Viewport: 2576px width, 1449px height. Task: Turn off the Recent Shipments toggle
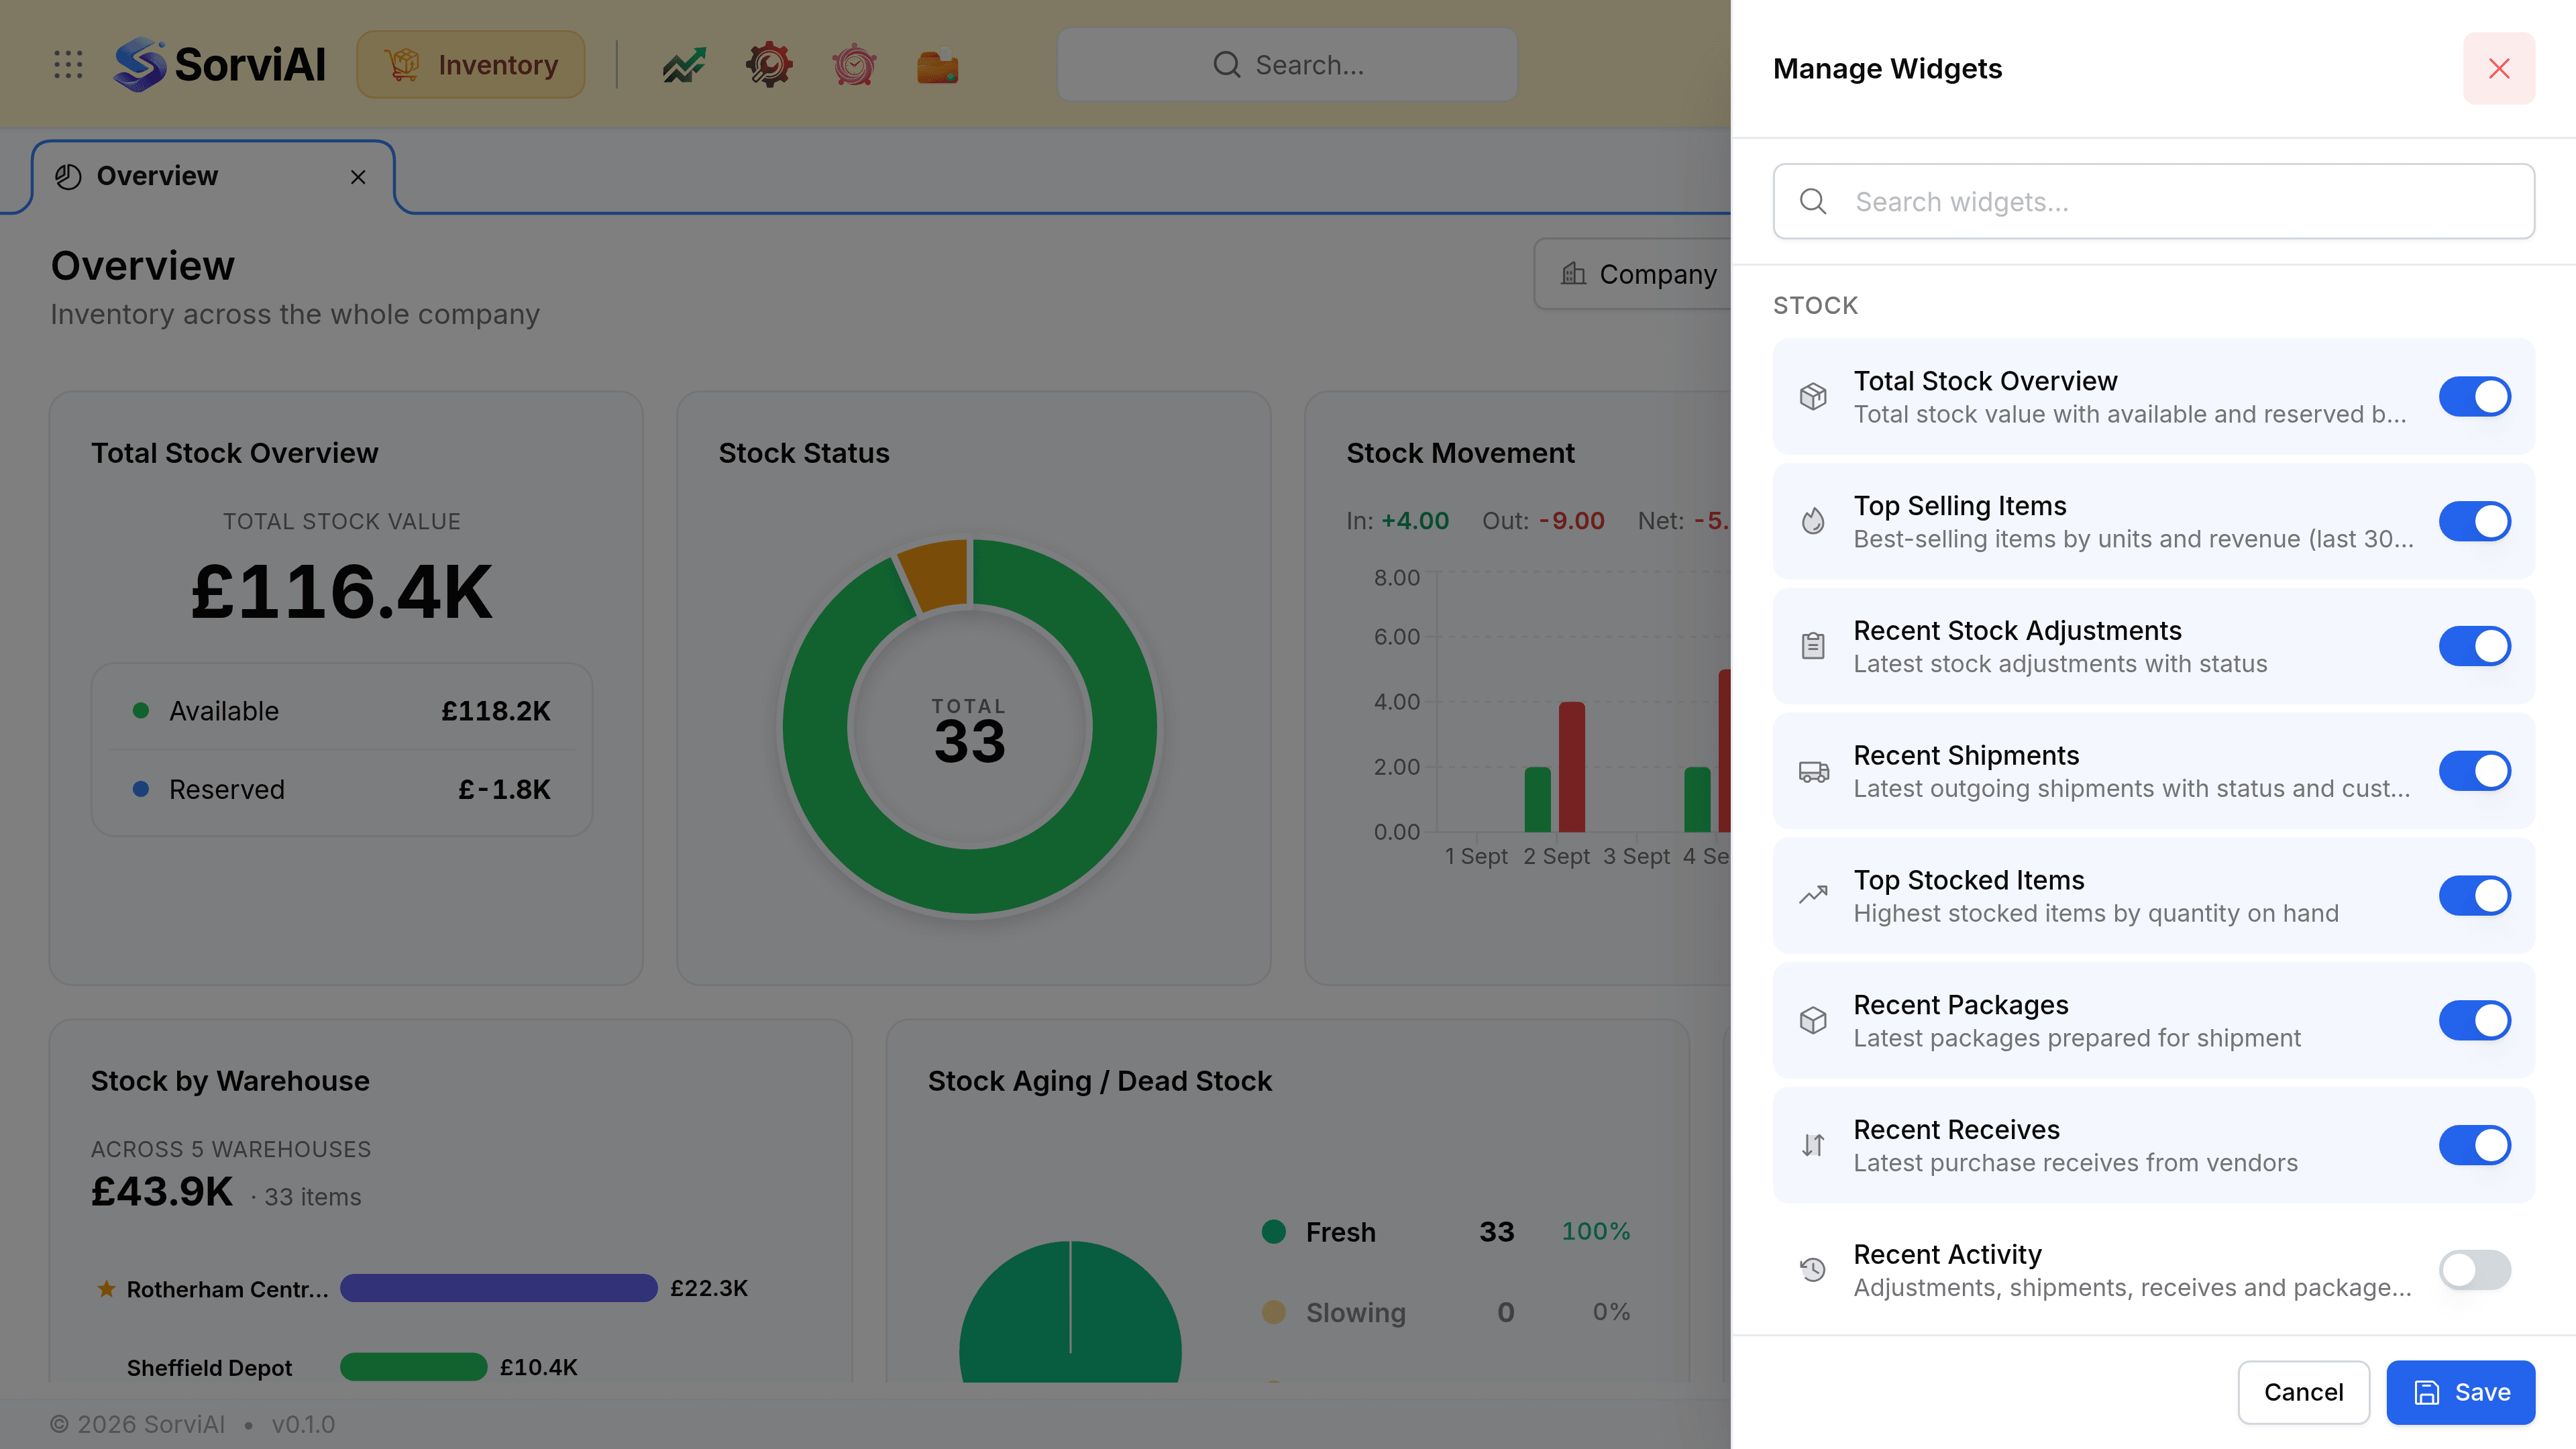[2474, 771]
